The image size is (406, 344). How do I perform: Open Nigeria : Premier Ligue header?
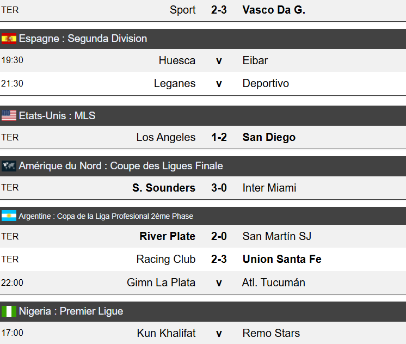point(71,311)
